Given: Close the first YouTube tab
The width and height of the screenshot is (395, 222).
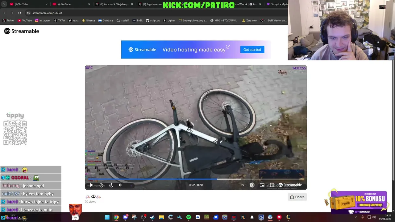Looking at the screenshot, I should pyautogui.click(x=47, y=4).
